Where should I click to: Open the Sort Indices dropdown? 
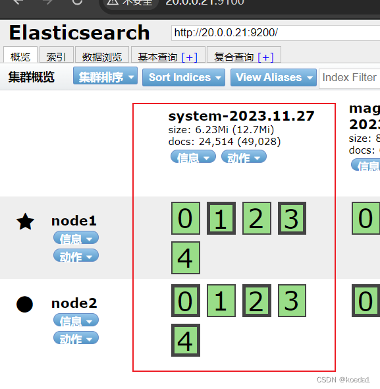point(184,77)
